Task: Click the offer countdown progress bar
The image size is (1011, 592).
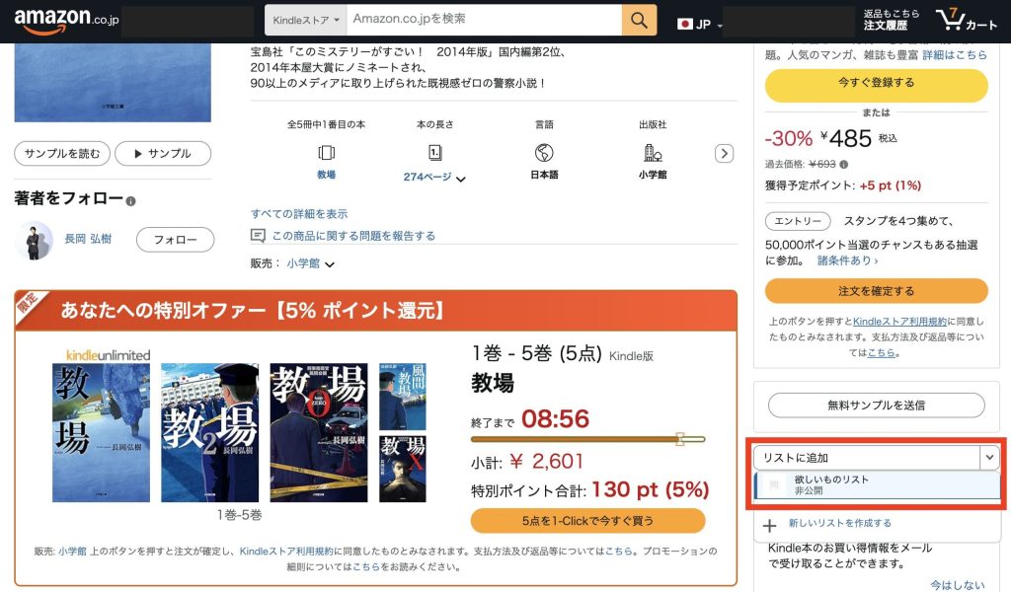Action: 588,439
